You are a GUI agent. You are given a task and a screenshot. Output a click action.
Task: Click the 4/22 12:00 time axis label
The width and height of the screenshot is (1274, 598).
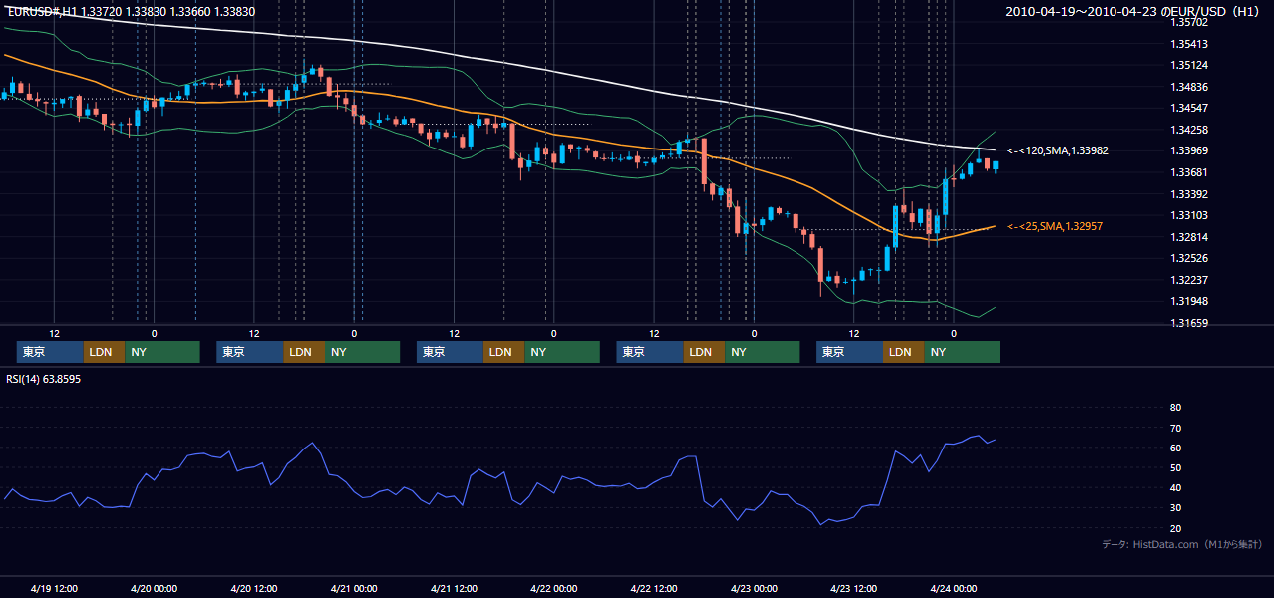tap(654, 589)
